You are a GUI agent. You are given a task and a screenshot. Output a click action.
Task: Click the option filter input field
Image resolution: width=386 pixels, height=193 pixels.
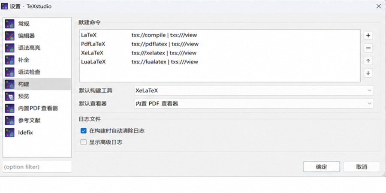[37, 167]
